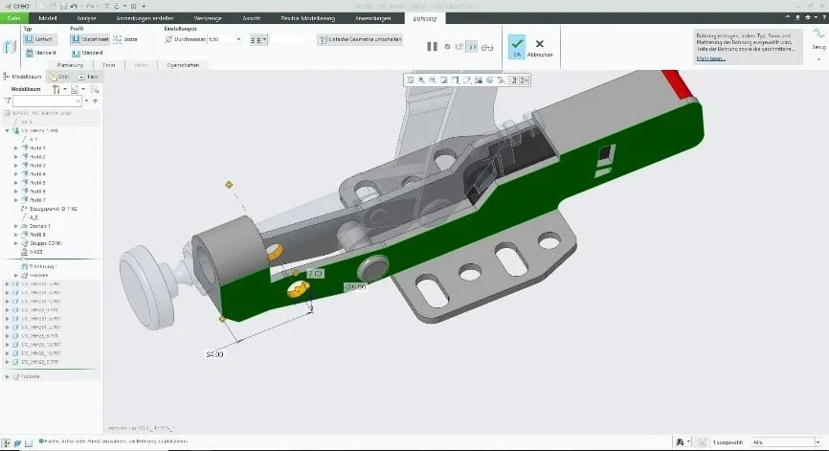829x451 pixels.
Task: Open the Eigenschaften panel tab
Action: pos(185,64)
